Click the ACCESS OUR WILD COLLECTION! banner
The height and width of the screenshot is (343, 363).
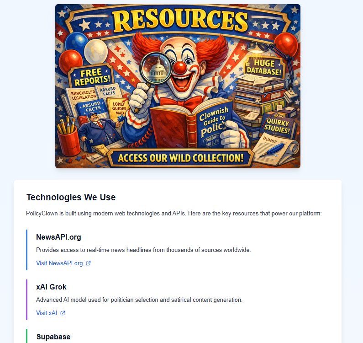point(180,158)
